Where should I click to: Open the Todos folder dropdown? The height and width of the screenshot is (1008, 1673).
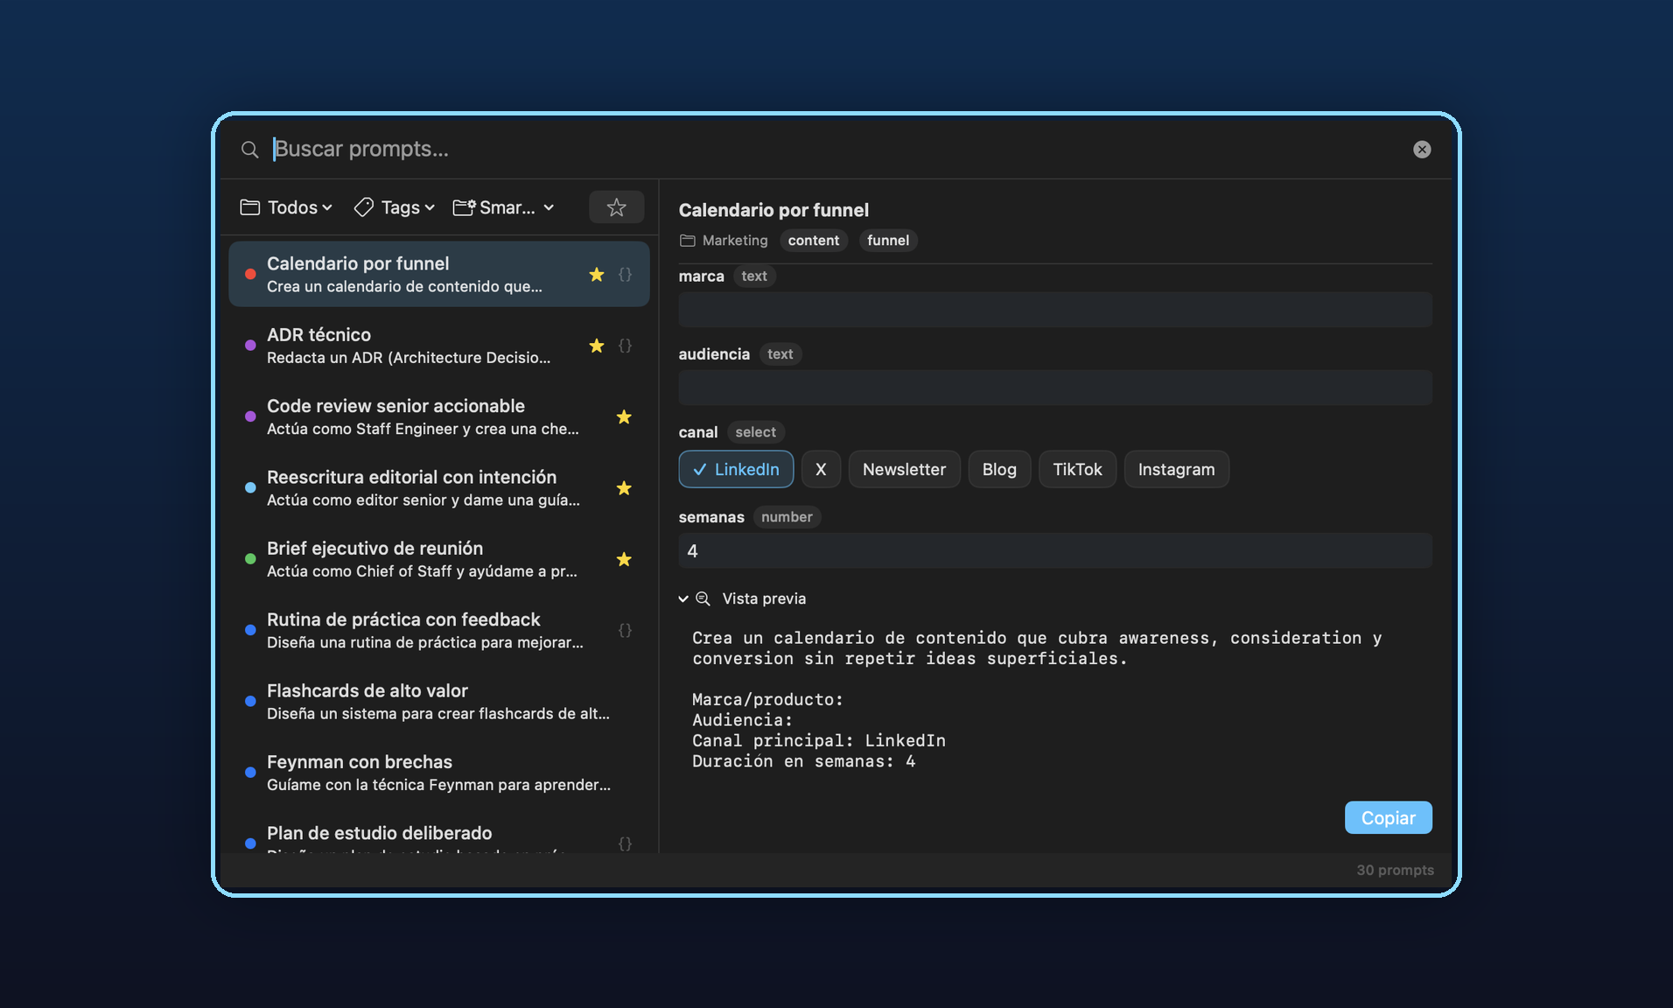286,207
